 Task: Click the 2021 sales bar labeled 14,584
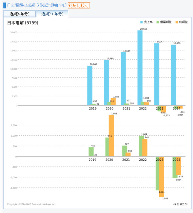[x=123, y=79]
